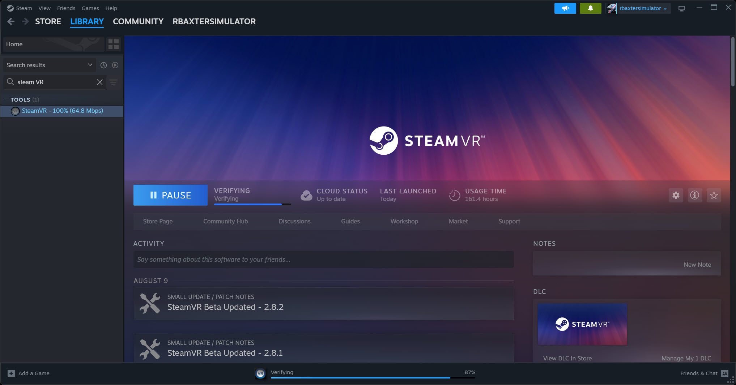This screenshot has height=385, width=736.
Task: Toggle the ready-to-play filter
Action: (x=115, y=65)
